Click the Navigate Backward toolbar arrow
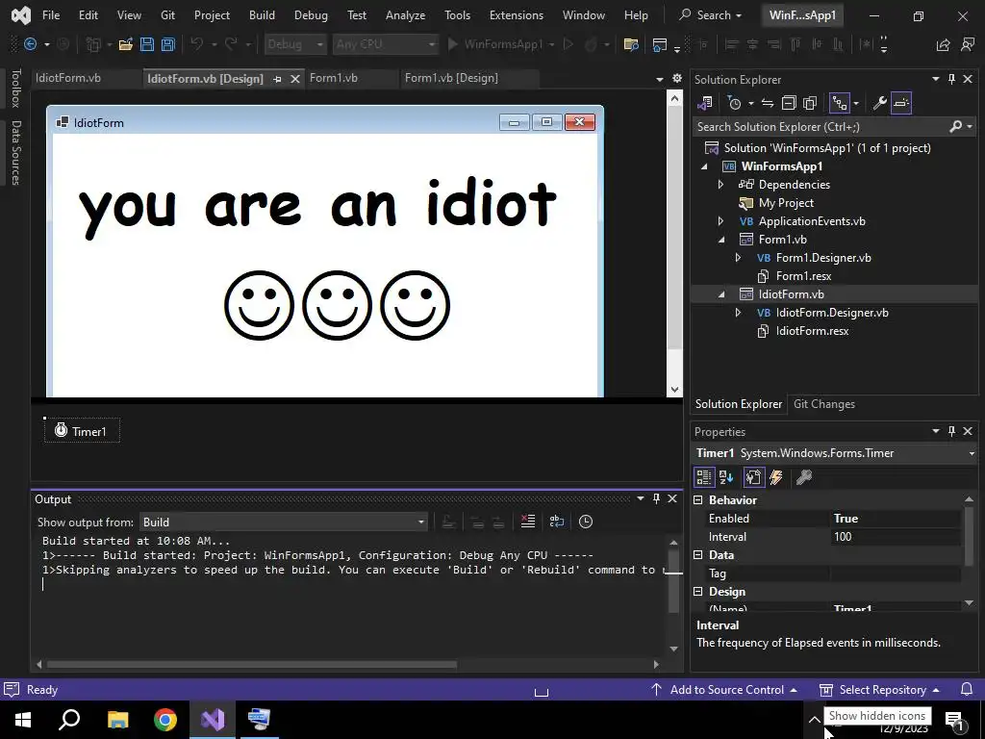This screenshot has height=739, width=985. tap(30, 44)
